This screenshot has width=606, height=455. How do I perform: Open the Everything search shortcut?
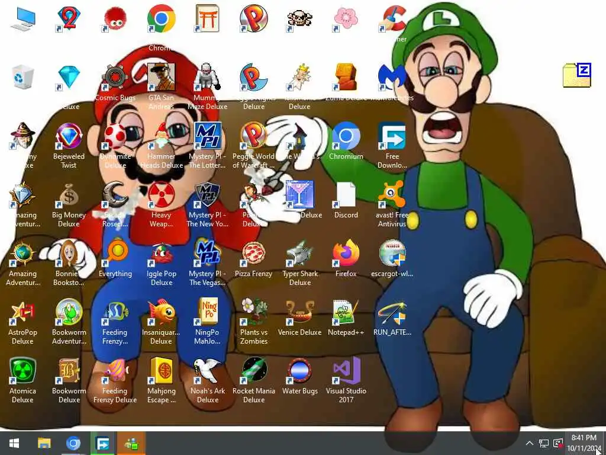(x=115, y=258)
